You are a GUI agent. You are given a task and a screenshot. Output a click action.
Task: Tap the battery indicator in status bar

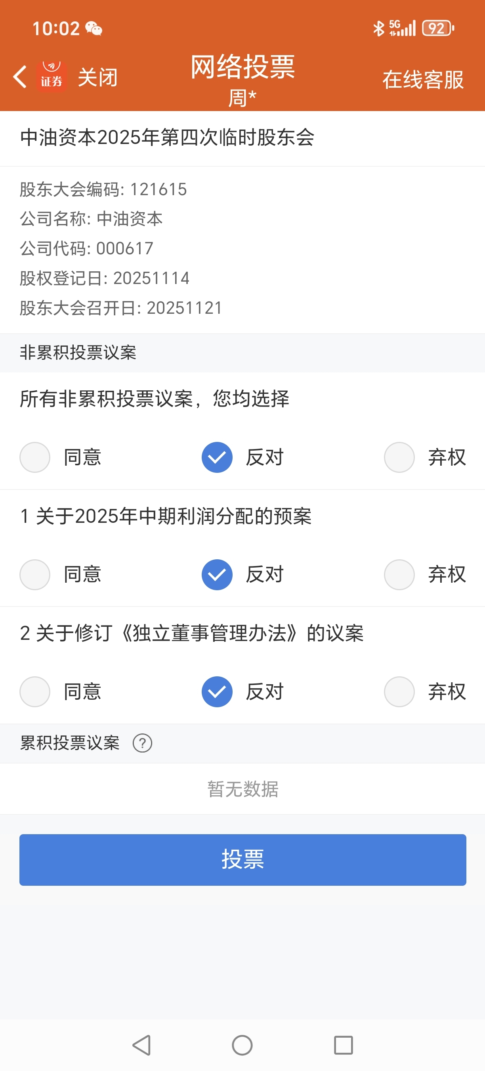(x=438, y=28)
